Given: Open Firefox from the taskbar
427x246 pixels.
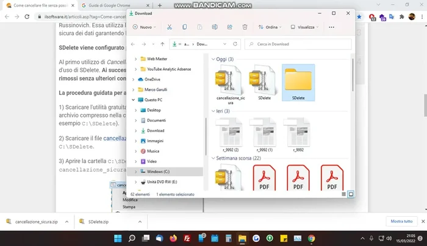Looking at the screenshot, I should point(173,239).
